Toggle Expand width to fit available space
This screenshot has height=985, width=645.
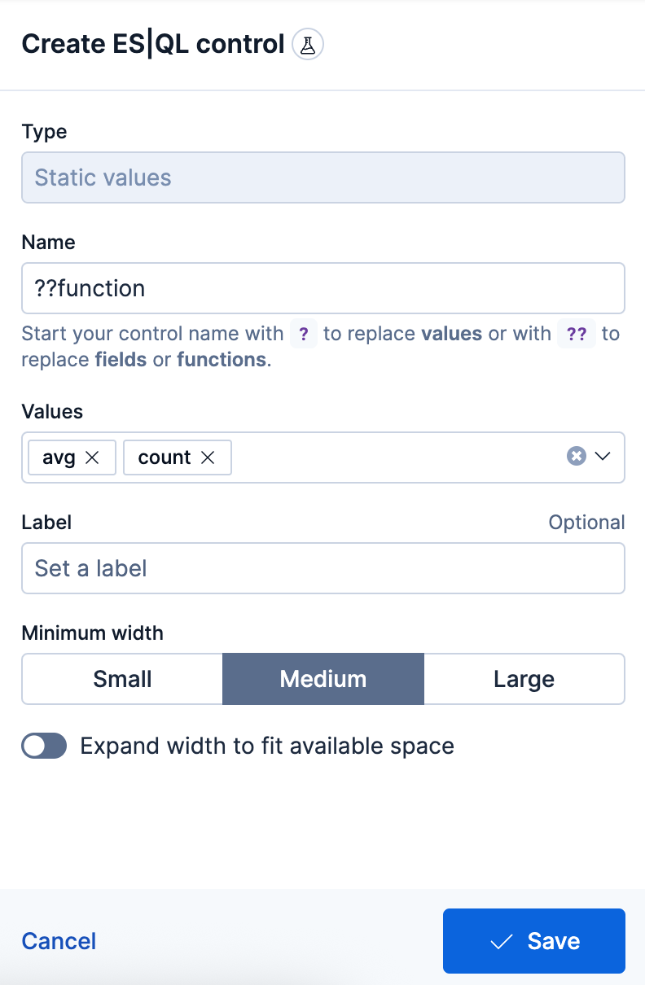(x=43, y=746)
